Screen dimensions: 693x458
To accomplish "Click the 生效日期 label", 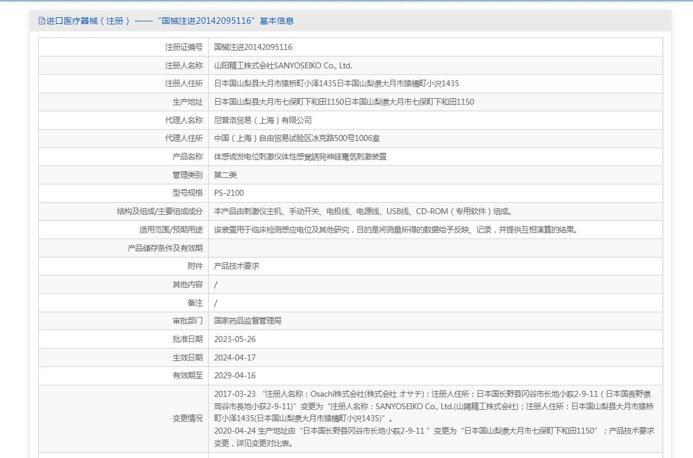I will (x=188, y=357).
